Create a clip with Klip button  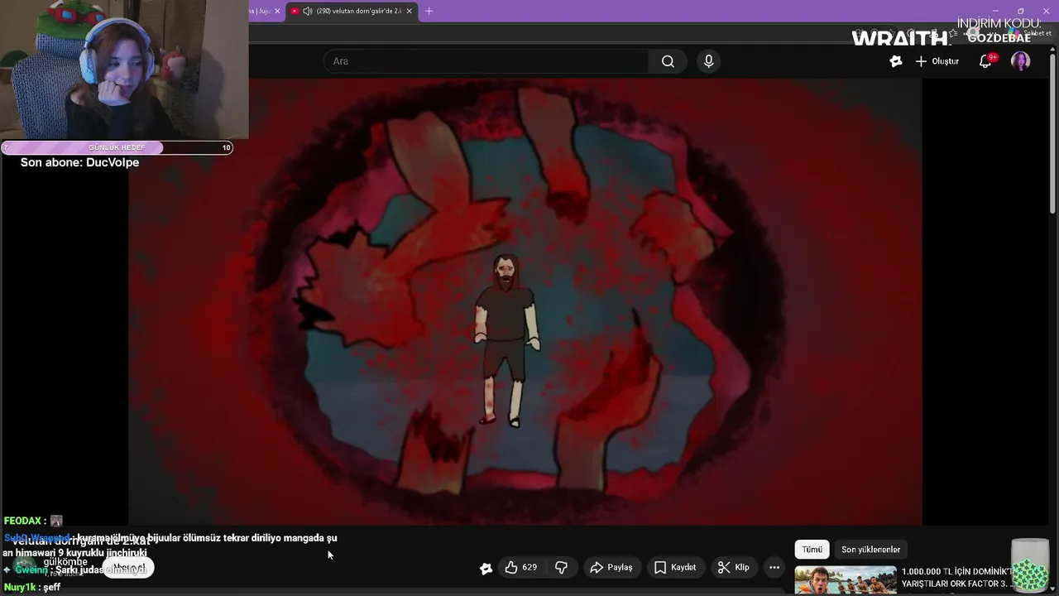click(734, 567)
